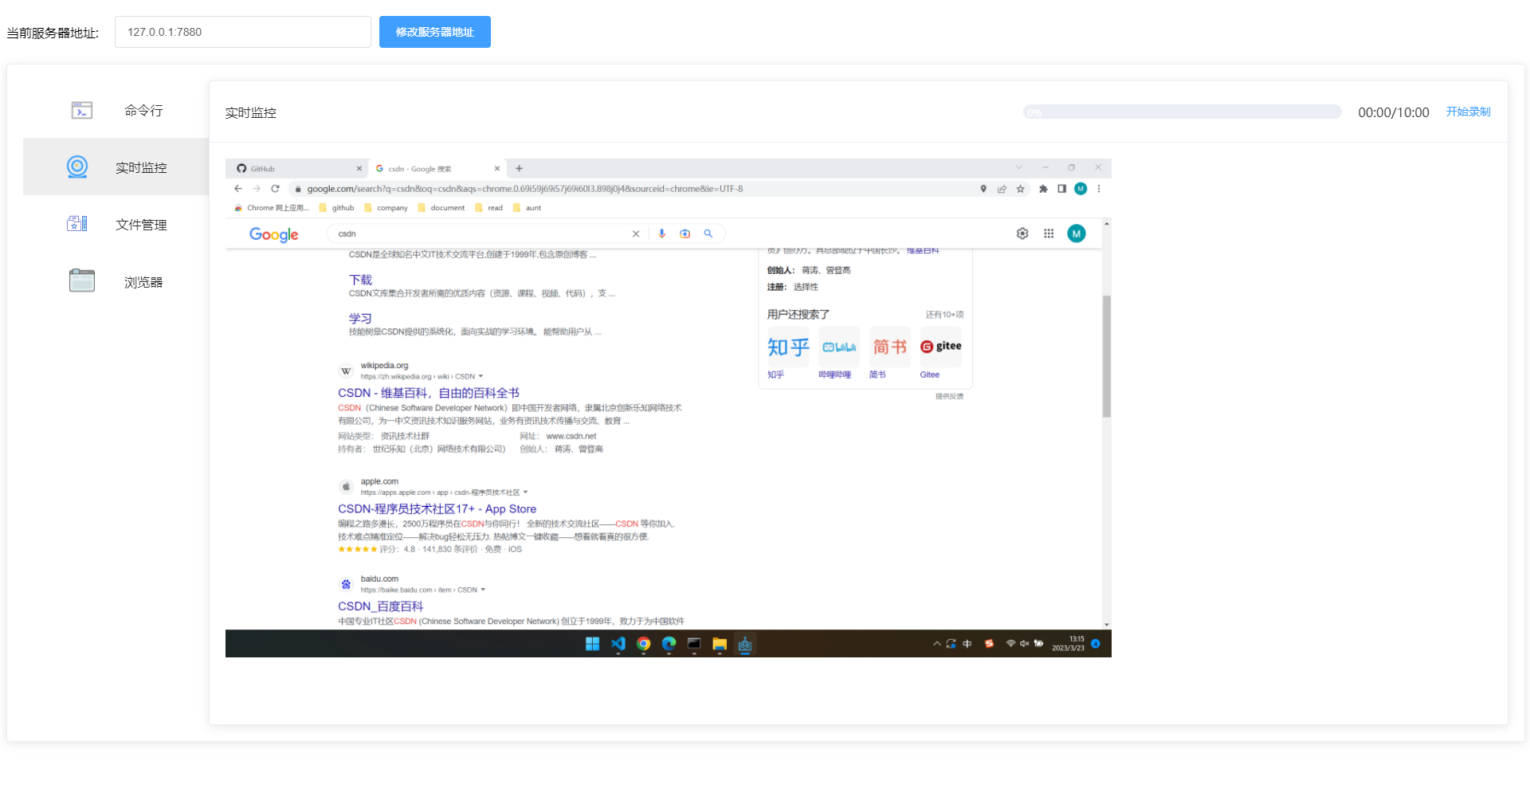This screenshot has height=804, width=1530.
Task: Click the Chrome address bar URL
Action: click(x=524, y=189)
